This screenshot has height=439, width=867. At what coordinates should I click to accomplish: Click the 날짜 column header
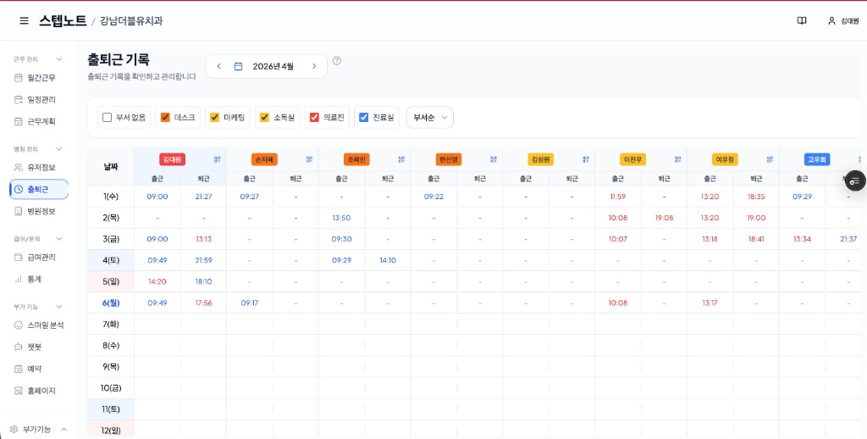tap(111, 167)
